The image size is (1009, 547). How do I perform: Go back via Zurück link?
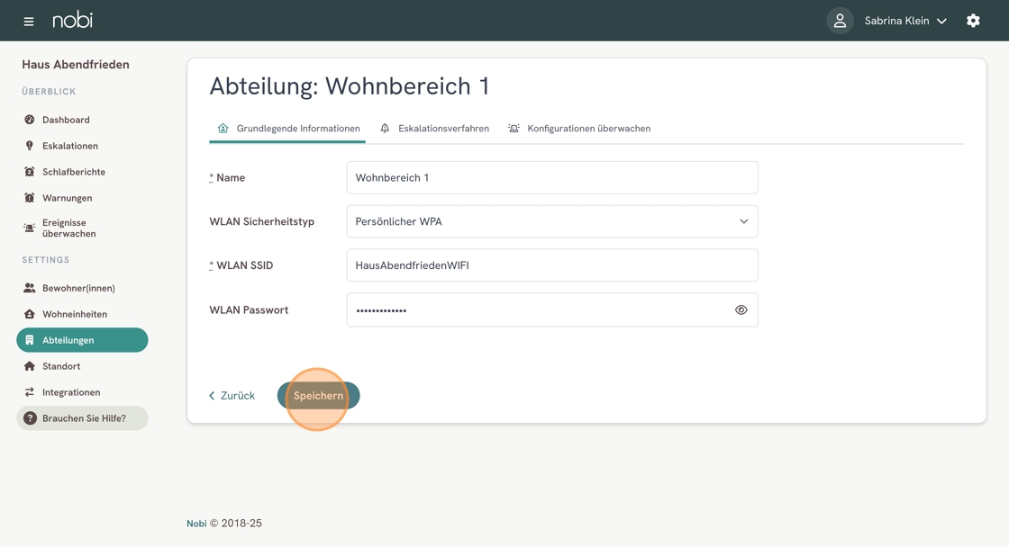tap(232, 395)
